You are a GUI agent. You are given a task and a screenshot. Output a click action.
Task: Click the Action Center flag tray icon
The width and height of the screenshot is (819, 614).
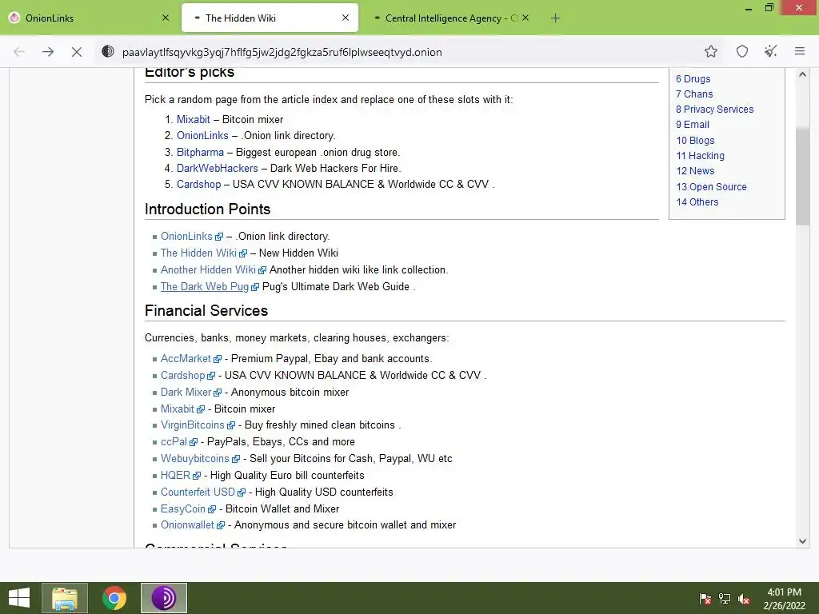click(705, 599)
